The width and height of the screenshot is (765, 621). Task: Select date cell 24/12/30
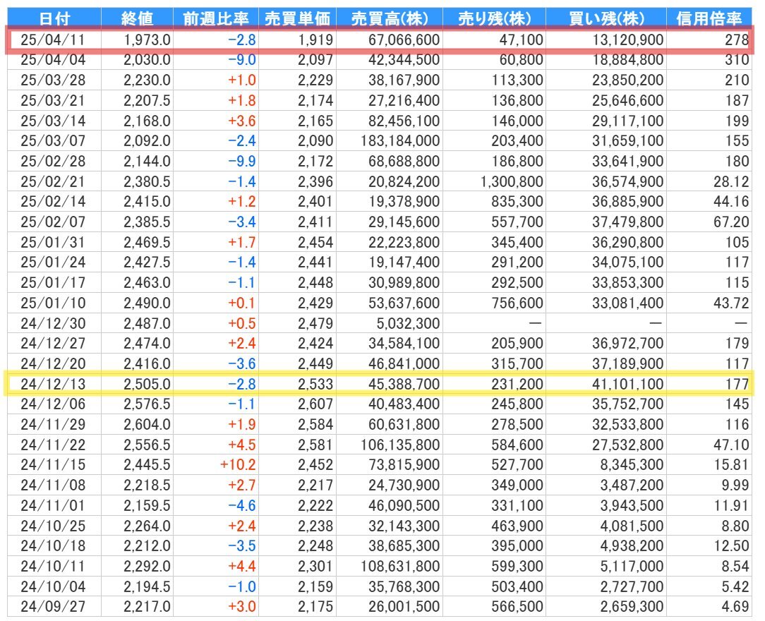[53, 323]
